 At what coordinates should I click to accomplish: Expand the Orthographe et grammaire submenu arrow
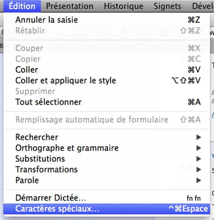click(x=198, y=148)
